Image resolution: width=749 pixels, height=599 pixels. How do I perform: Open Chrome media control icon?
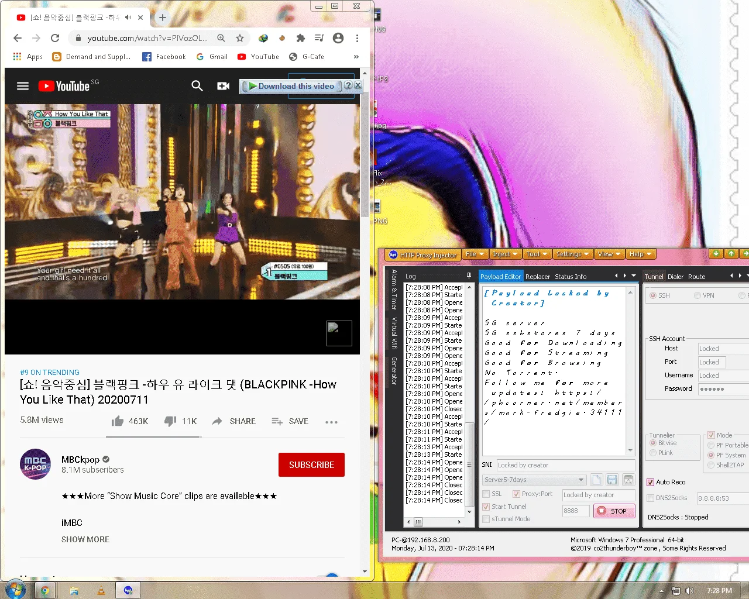319,38
